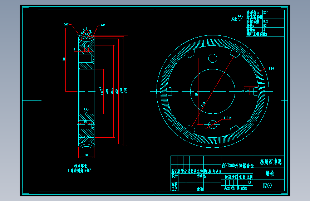Click the "齿形角α" parameter label
Screen dimensions: 310x201
(253, 12)
